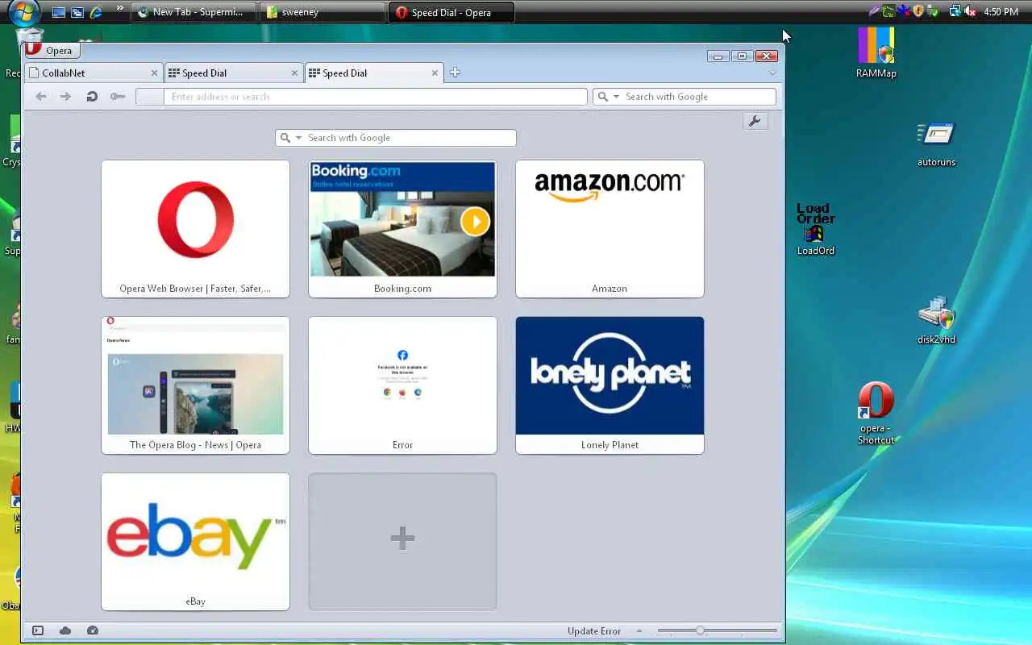Select the LoadOrd desktop icon
Viewport: 1032px width, 645px height.
point(816,229)
